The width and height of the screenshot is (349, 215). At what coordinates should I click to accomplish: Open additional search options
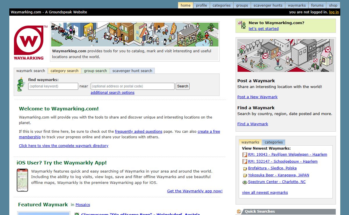[113, 93]
